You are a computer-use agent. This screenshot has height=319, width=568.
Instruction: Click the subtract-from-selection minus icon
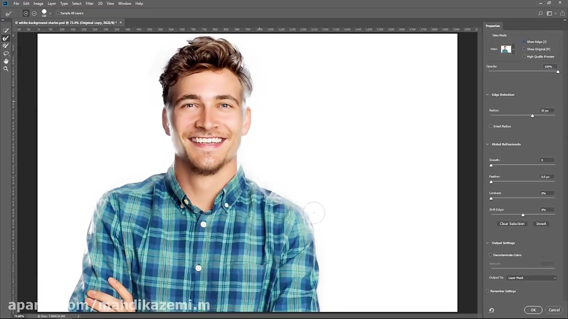(34, 13)
